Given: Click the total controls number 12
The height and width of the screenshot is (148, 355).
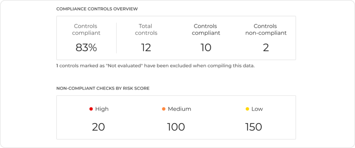Looking at the screenshot, I should (x=146, y=48).
